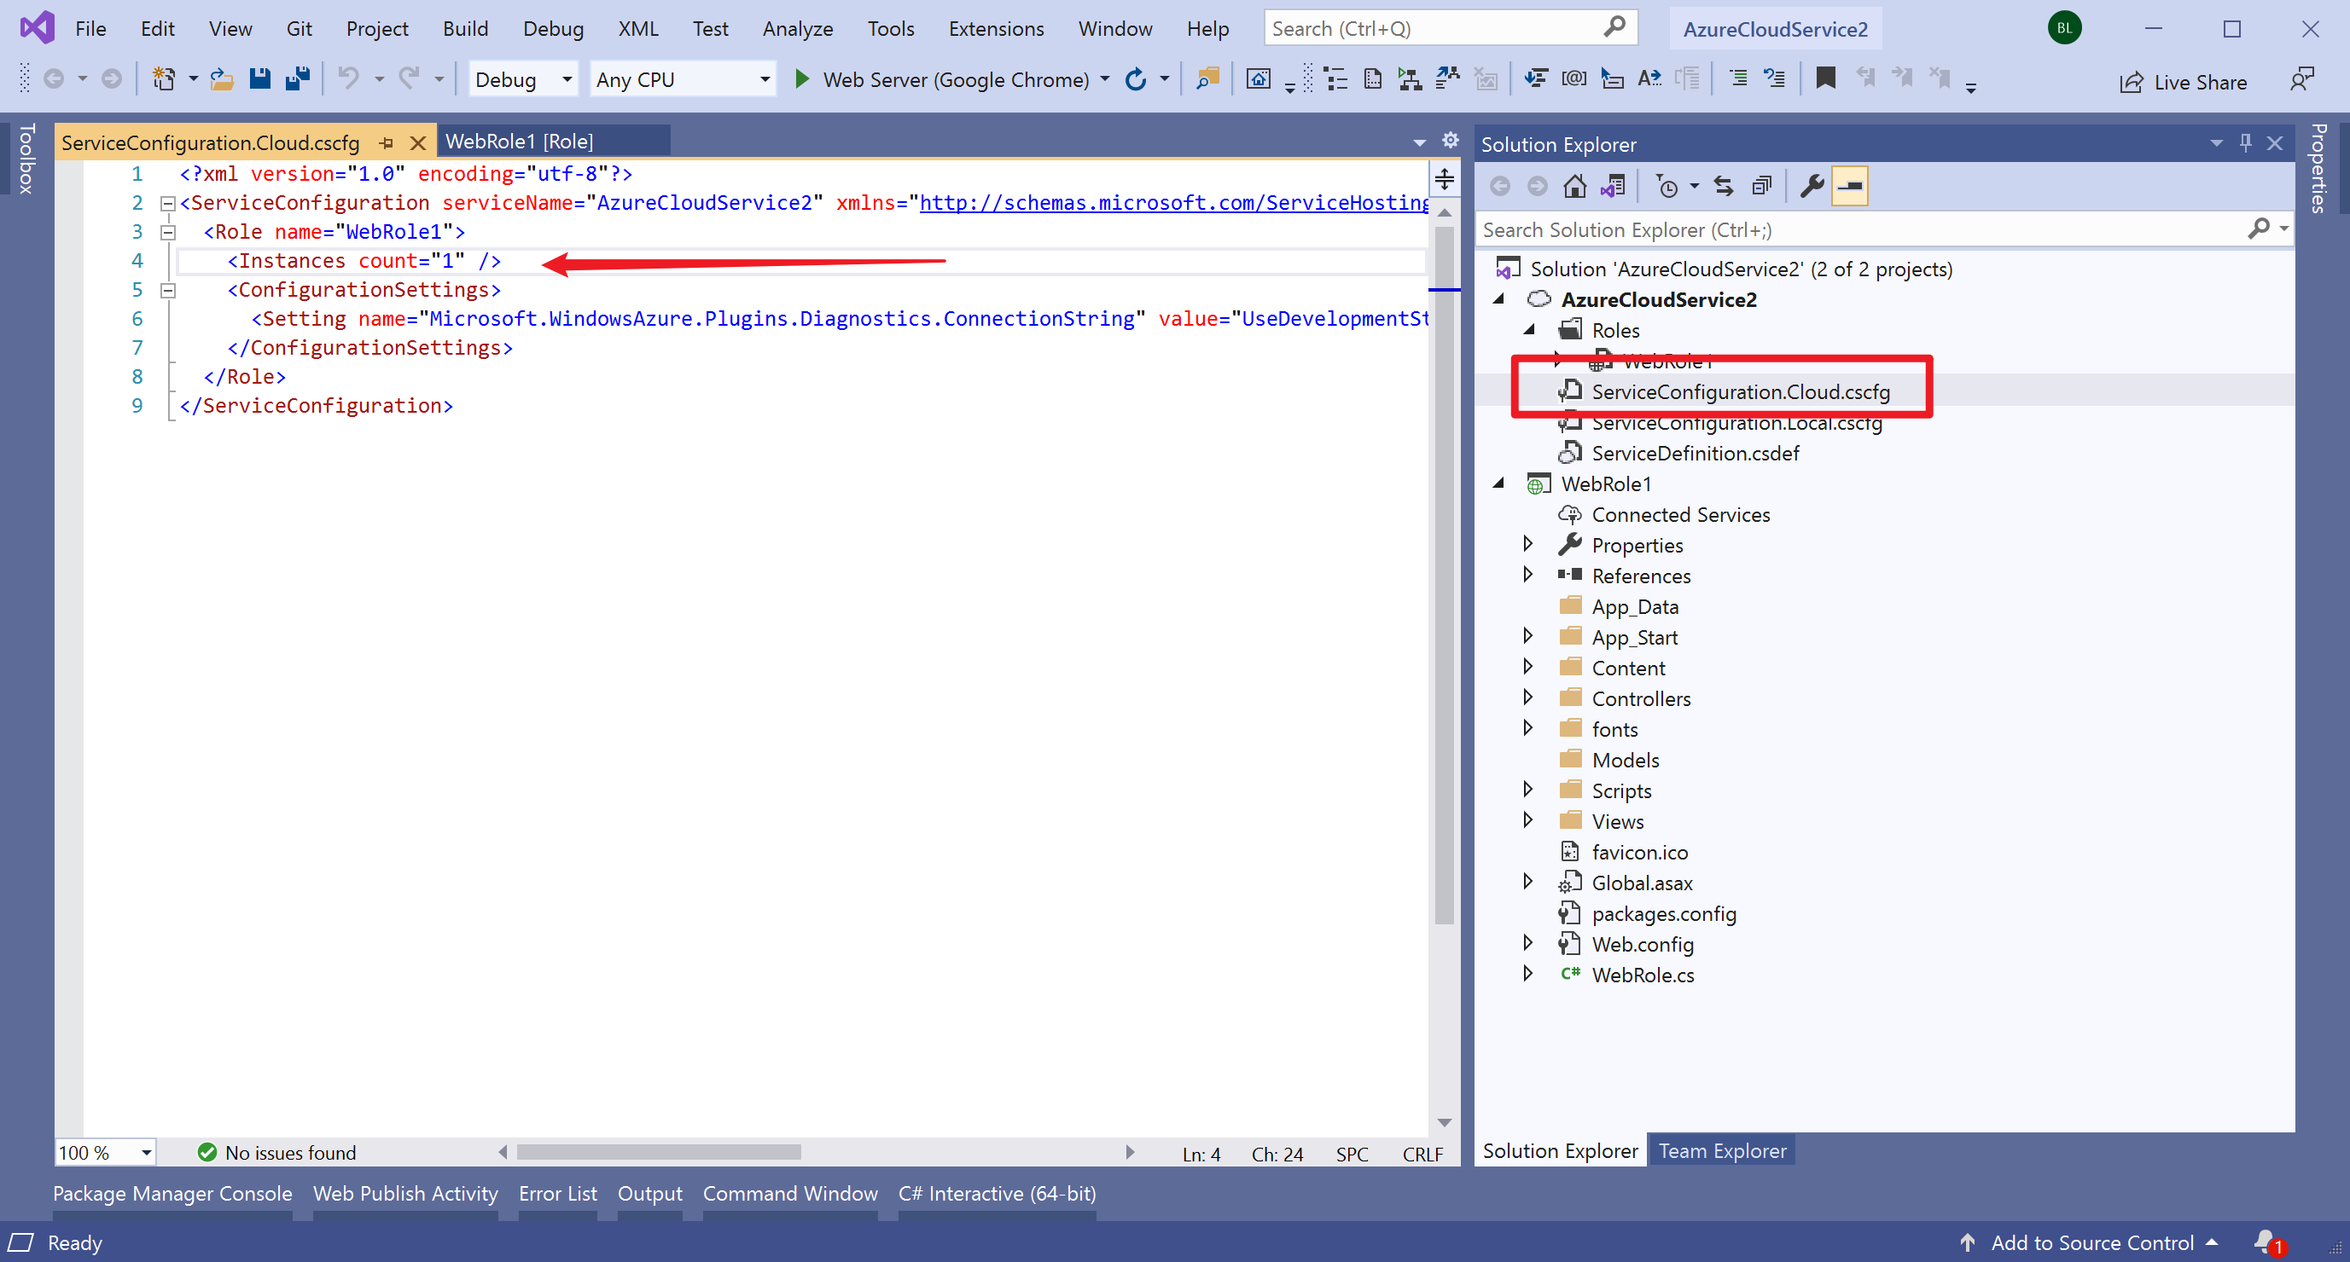2350x1262 pixels.
Task: Click the Open File folder icon
Action: point(221,79)
